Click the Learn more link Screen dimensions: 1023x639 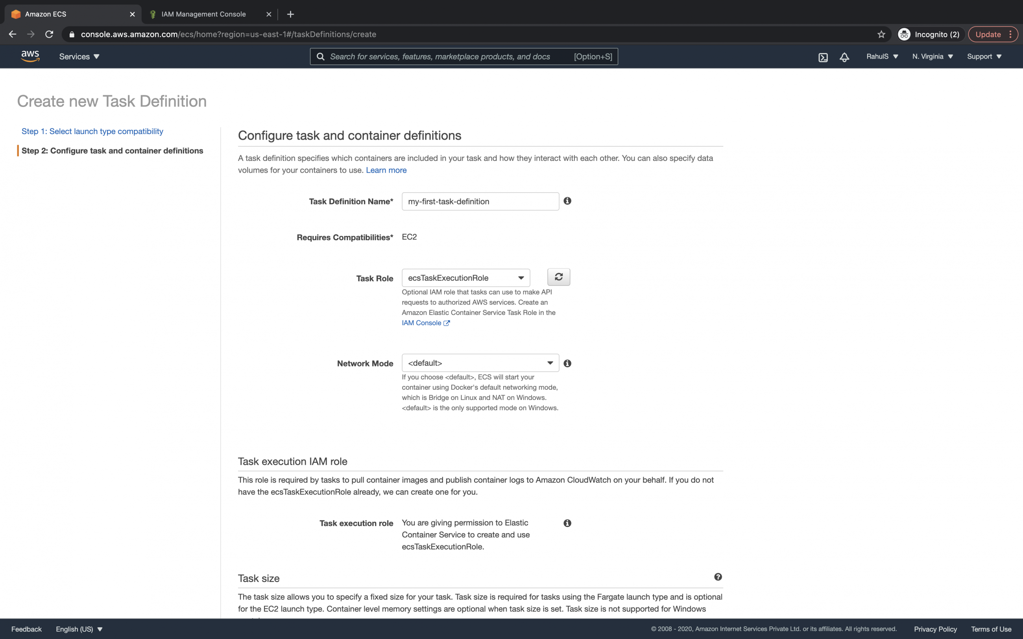(386, 170)
